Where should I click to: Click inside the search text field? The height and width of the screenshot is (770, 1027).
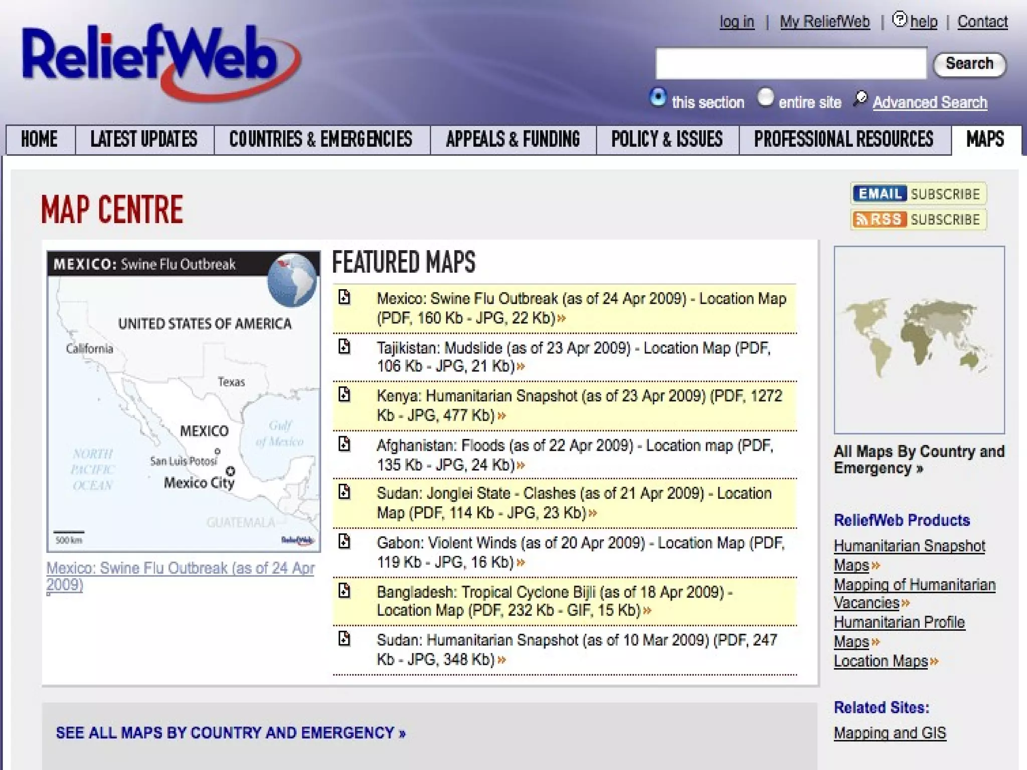click(790, 64)
